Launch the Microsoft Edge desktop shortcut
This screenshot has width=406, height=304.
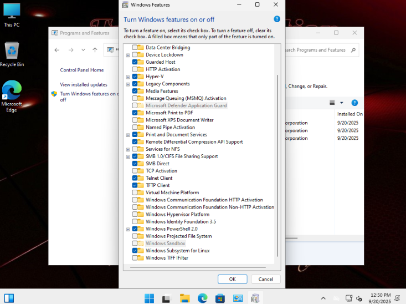tap(12, 96)
